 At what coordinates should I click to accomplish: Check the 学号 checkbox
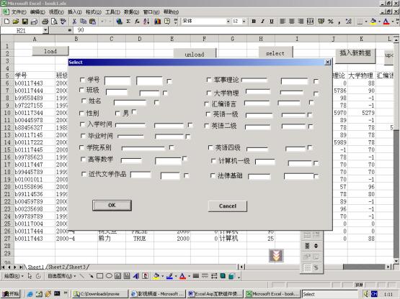82,80
